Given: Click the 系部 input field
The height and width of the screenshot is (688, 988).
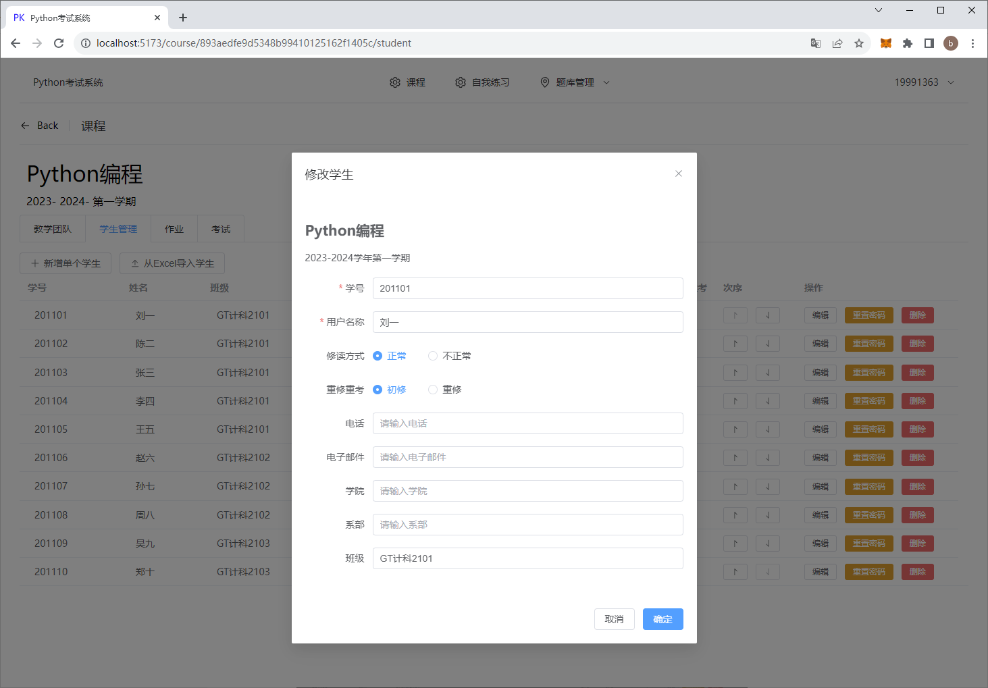Looking at the screenshot, I should [527, 525].
